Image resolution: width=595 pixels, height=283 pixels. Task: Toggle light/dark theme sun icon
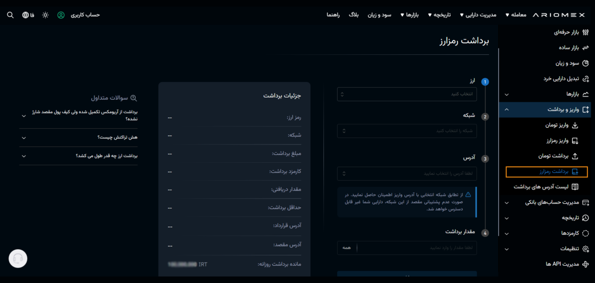point(46,15)
